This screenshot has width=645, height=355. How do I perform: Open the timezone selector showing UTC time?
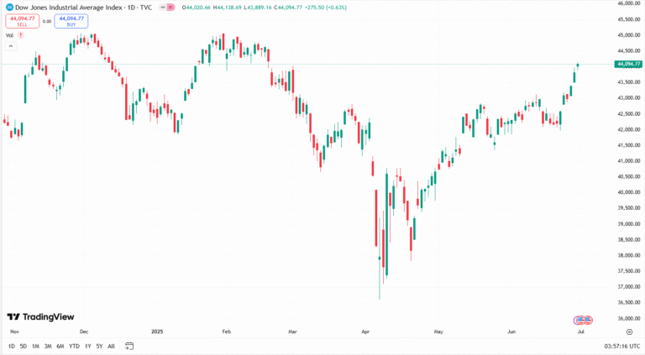[615, 346]
